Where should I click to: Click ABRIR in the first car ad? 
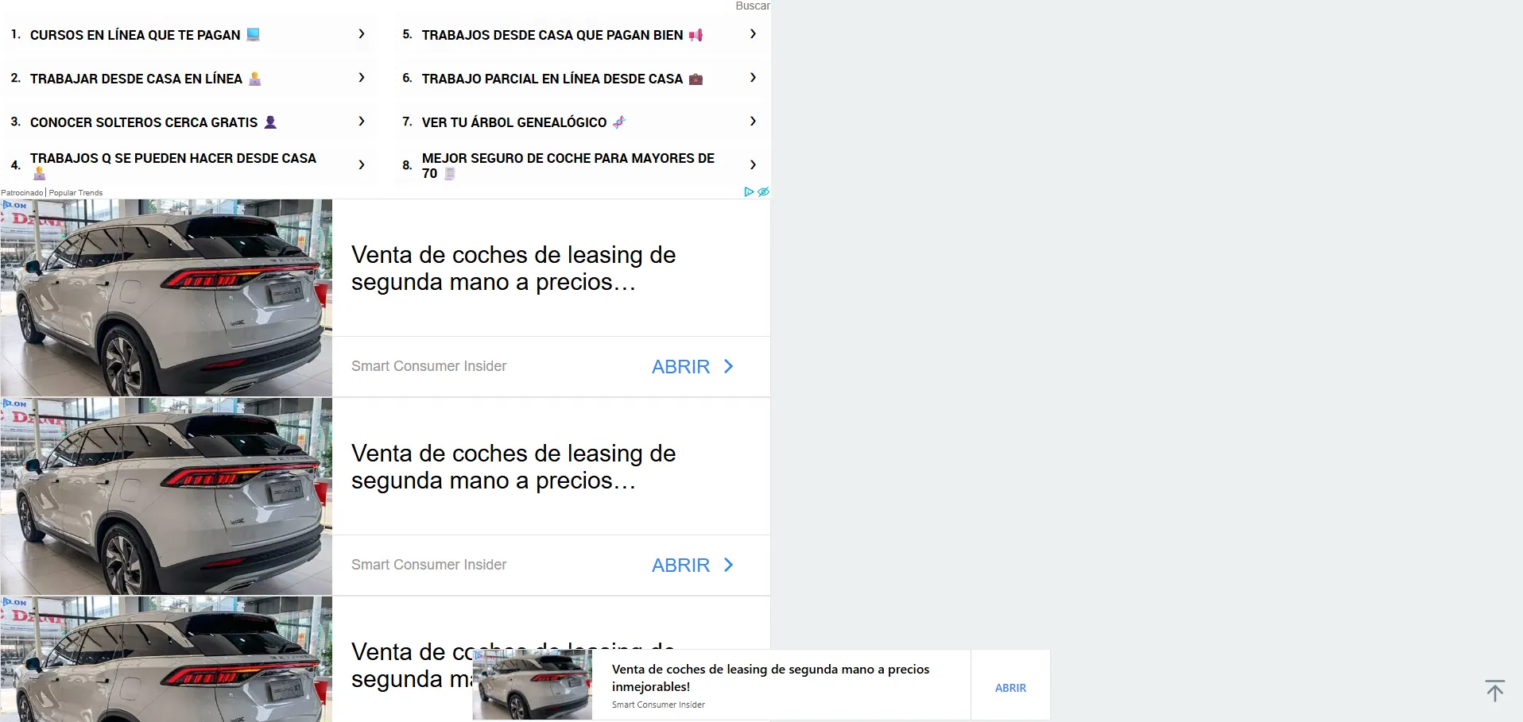pos(692,367)
